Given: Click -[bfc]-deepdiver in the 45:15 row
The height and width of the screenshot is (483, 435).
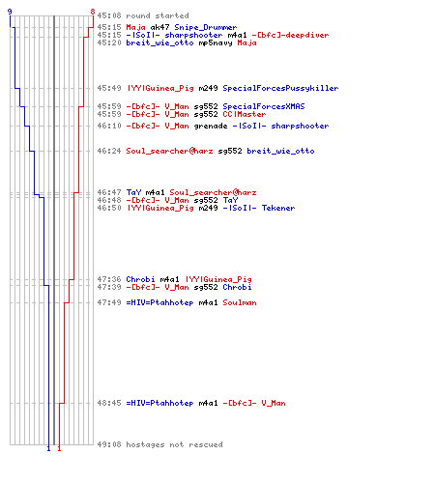Looking at the screenshot, I should [x=290, y=35].
